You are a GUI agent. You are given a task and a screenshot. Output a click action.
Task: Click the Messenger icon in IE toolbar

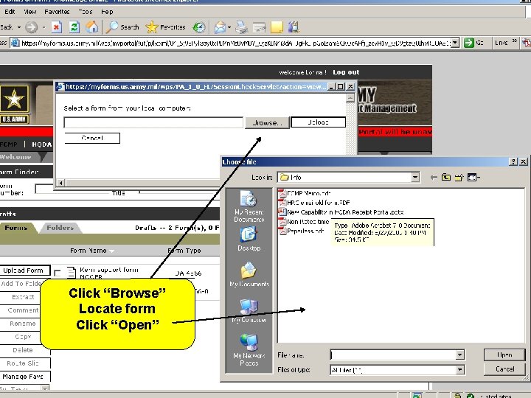click(x=294, y=27)
